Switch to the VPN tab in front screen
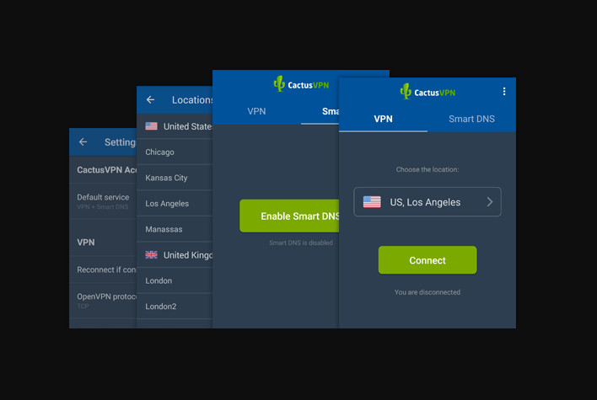This screenshot has width=597, height=400. pos(383,119)
